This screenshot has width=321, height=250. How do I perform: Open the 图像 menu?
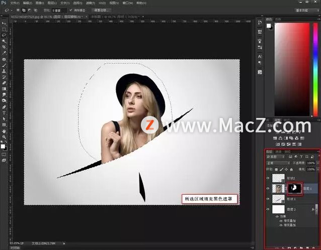pos(40,3)
